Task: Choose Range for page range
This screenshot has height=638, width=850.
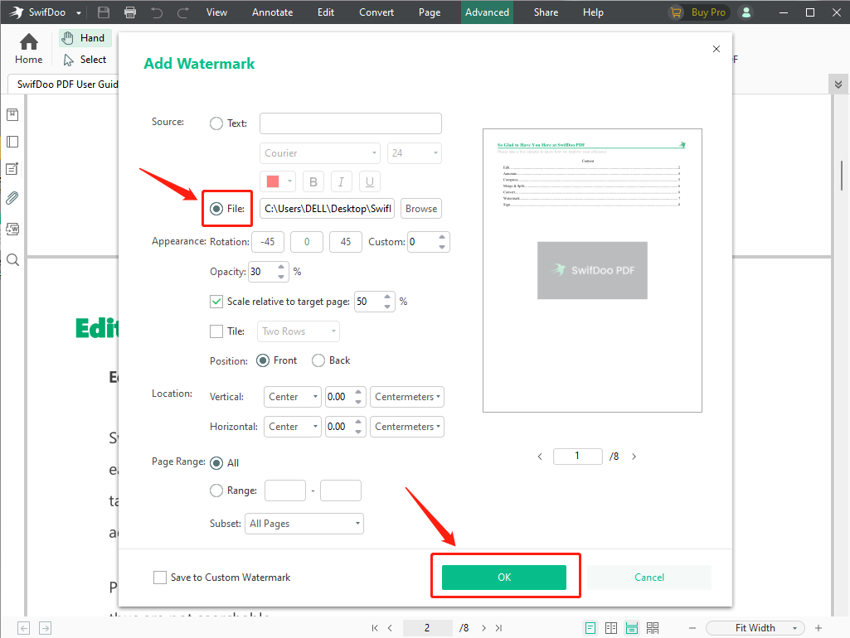Action: coord(216,491)
